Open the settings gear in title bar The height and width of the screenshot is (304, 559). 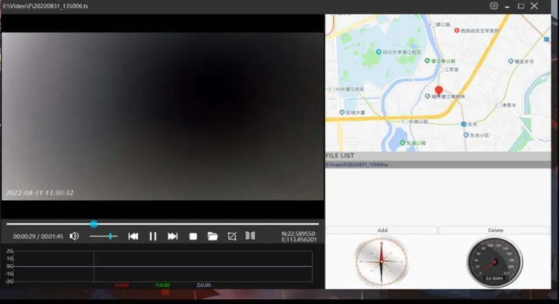coord(494,6)
